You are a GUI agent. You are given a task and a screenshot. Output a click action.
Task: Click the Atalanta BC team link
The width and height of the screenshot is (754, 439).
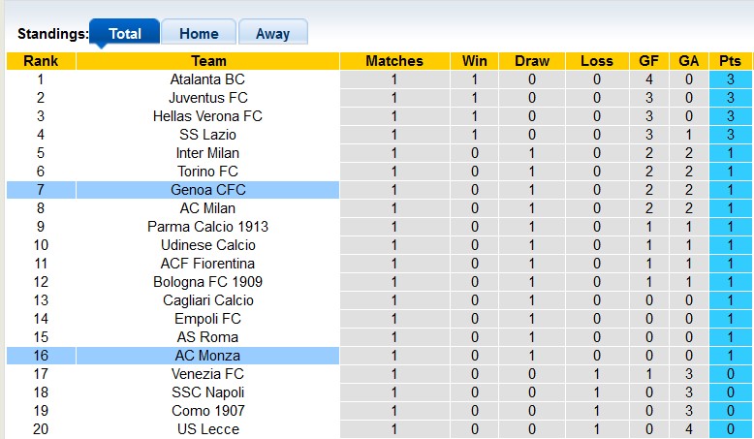tap(207, 79)
